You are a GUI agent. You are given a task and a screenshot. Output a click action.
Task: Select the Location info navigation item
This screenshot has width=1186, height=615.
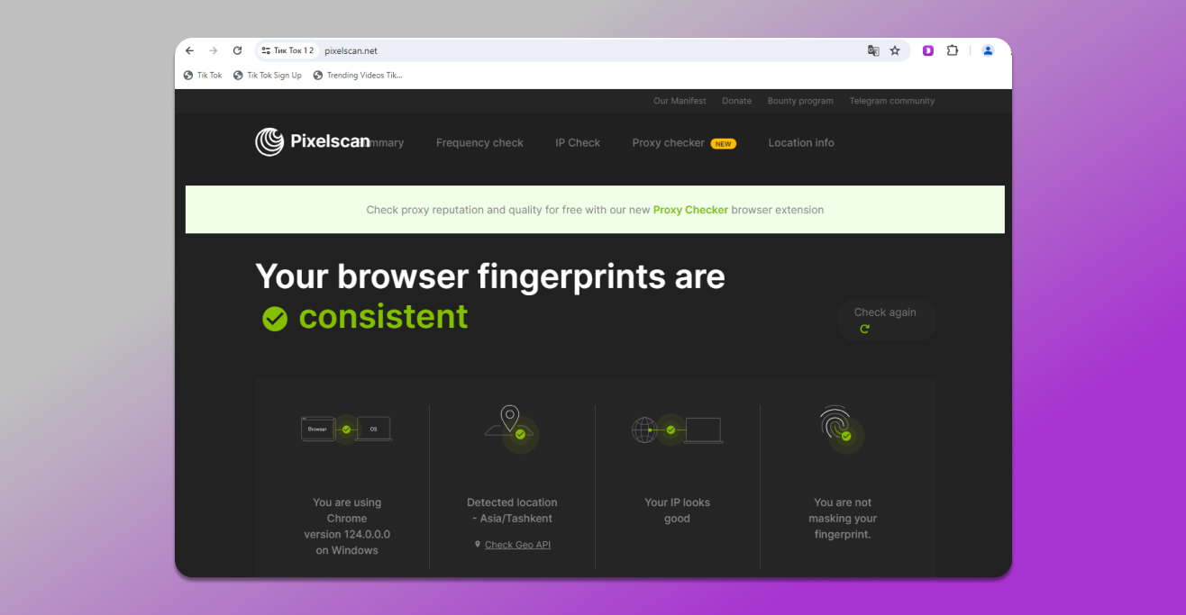pyautogui.click(x=801, y=142)
